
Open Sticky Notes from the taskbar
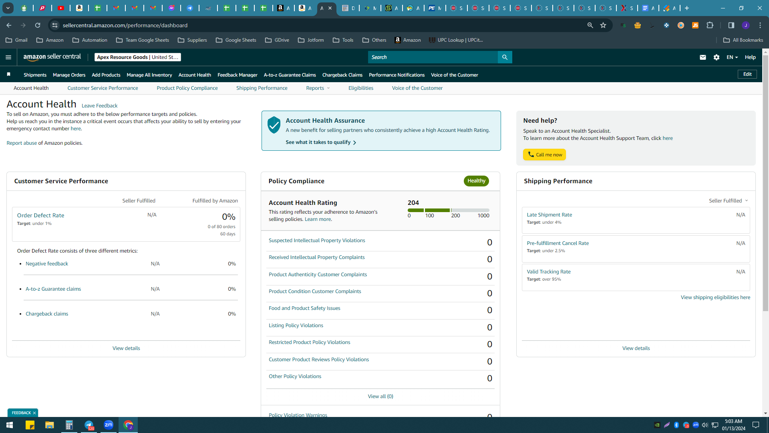[30, 425]
